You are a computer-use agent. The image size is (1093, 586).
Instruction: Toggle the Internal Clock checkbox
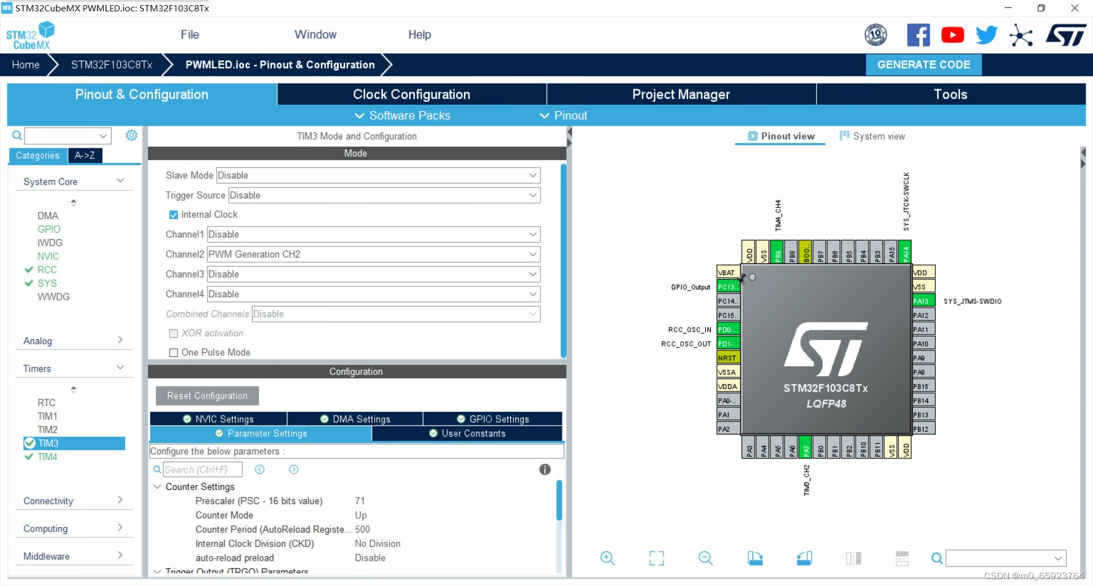tap(174, 215)
